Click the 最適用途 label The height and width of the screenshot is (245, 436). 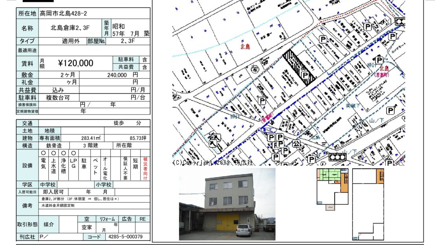(27, 51)
